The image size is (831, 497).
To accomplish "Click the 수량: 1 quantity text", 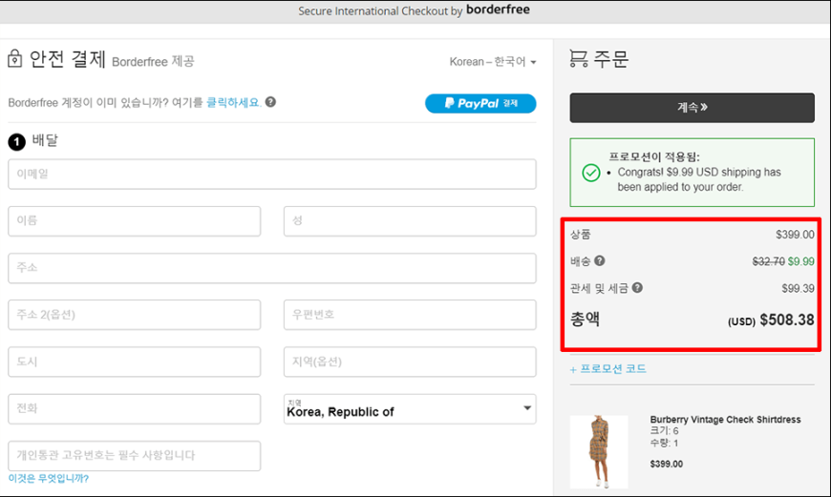I will 664,443.
